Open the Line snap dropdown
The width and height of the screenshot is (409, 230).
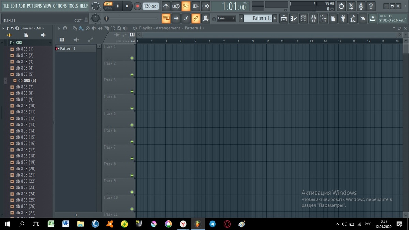tap(227, 18)
